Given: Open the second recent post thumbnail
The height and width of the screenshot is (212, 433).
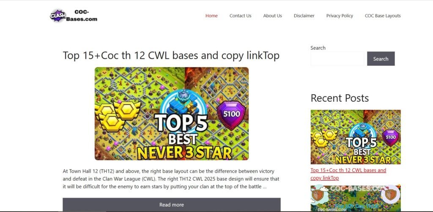Looking at the screenshot, I should pyautogui.click(x=356, y=198).
